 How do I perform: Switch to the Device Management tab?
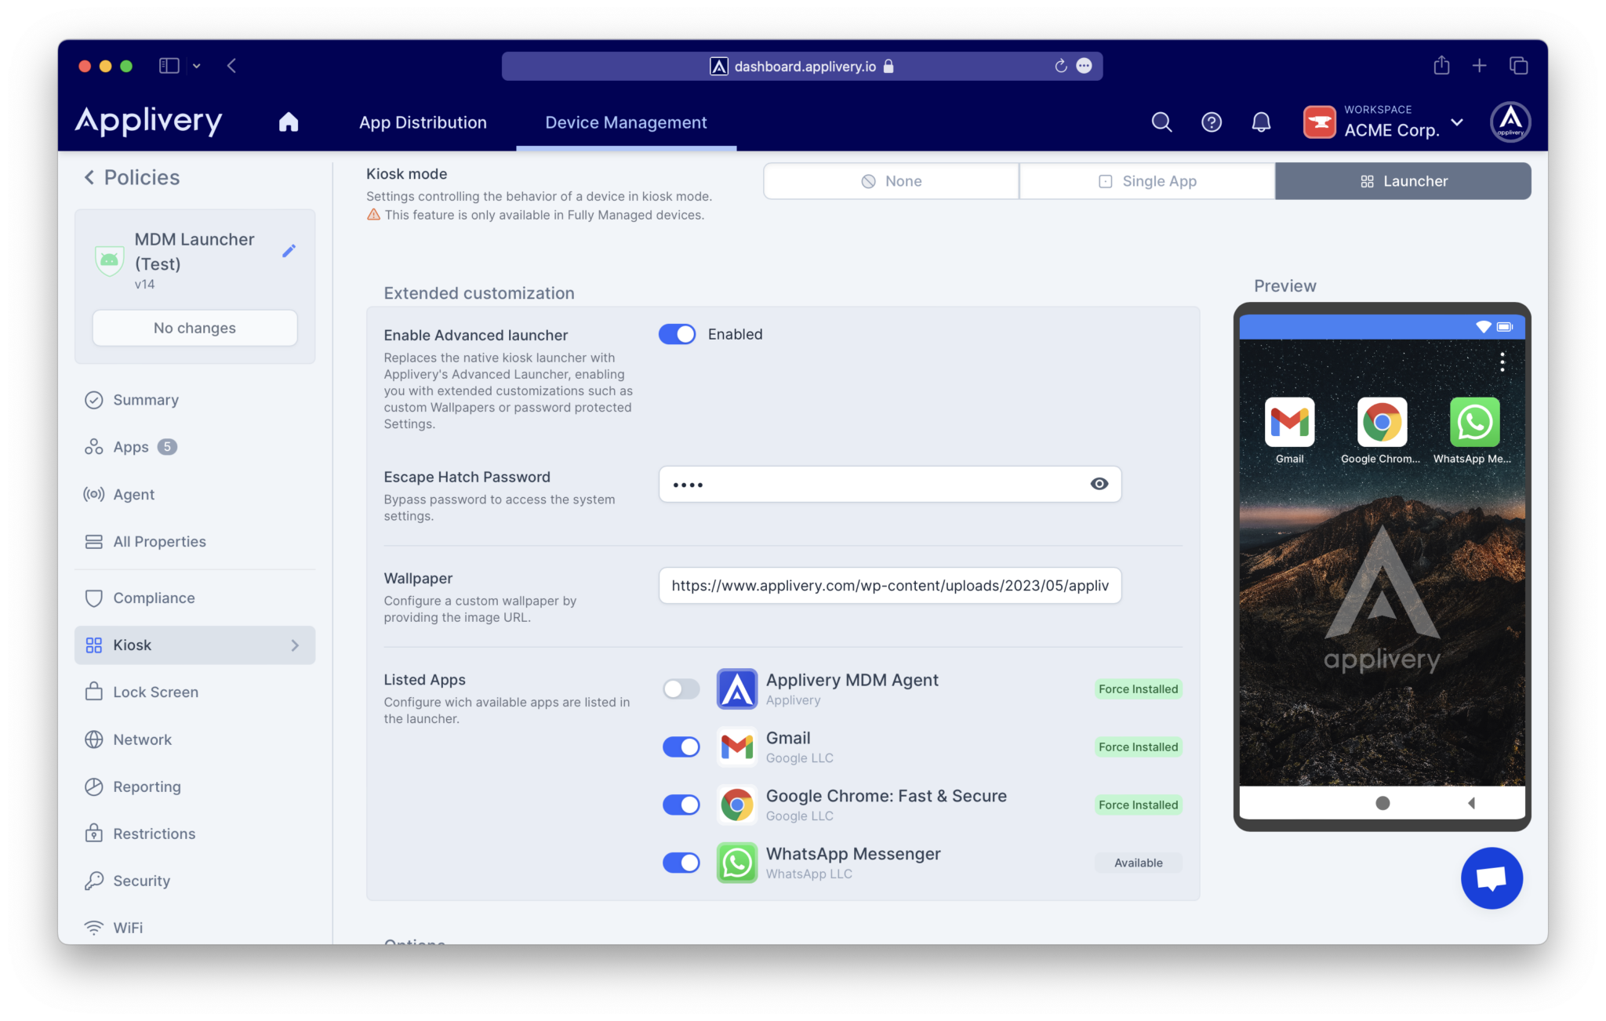click(x=625, y=122)
